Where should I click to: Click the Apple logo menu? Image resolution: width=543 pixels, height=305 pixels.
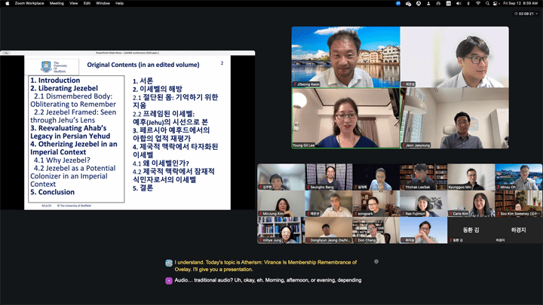[5, 3]
